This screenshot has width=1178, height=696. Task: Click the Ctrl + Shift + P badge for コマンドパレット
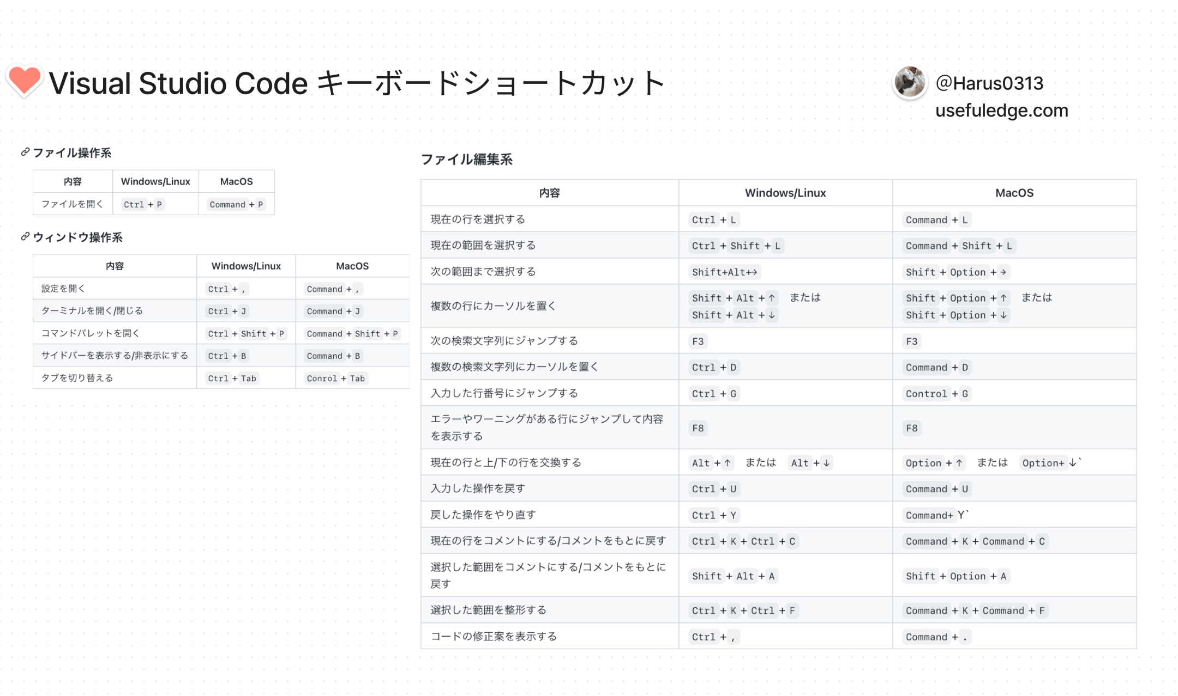tap(246, 333)
